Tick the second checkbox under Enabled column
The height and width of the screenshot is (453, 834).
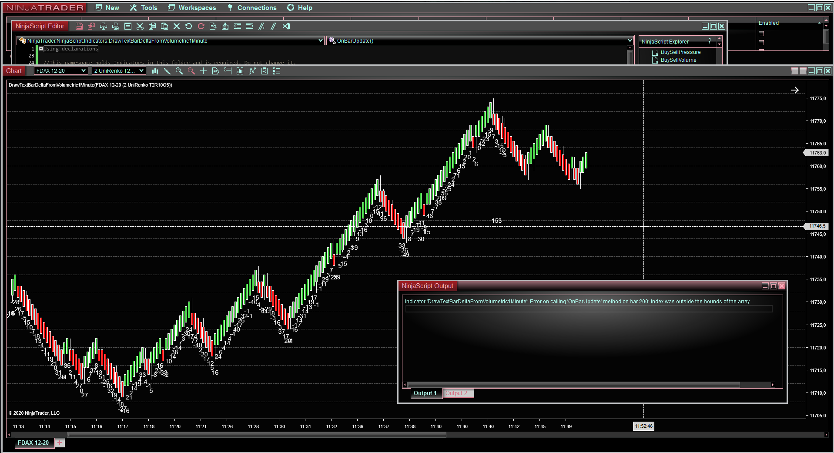[x=761, y=43]
